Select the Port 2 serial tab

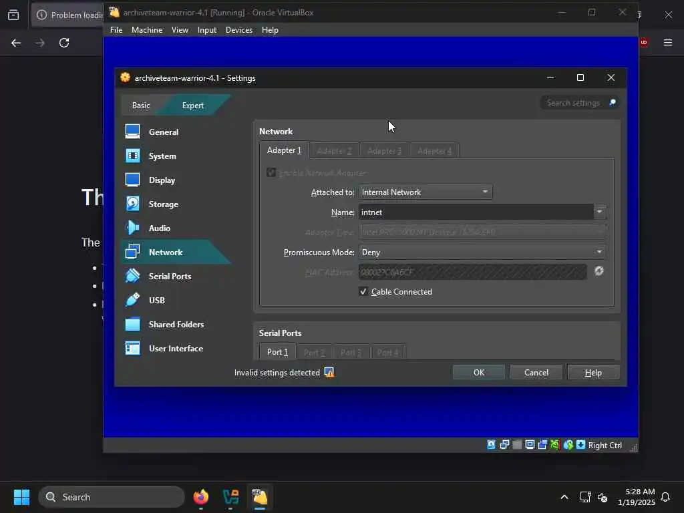315,353
